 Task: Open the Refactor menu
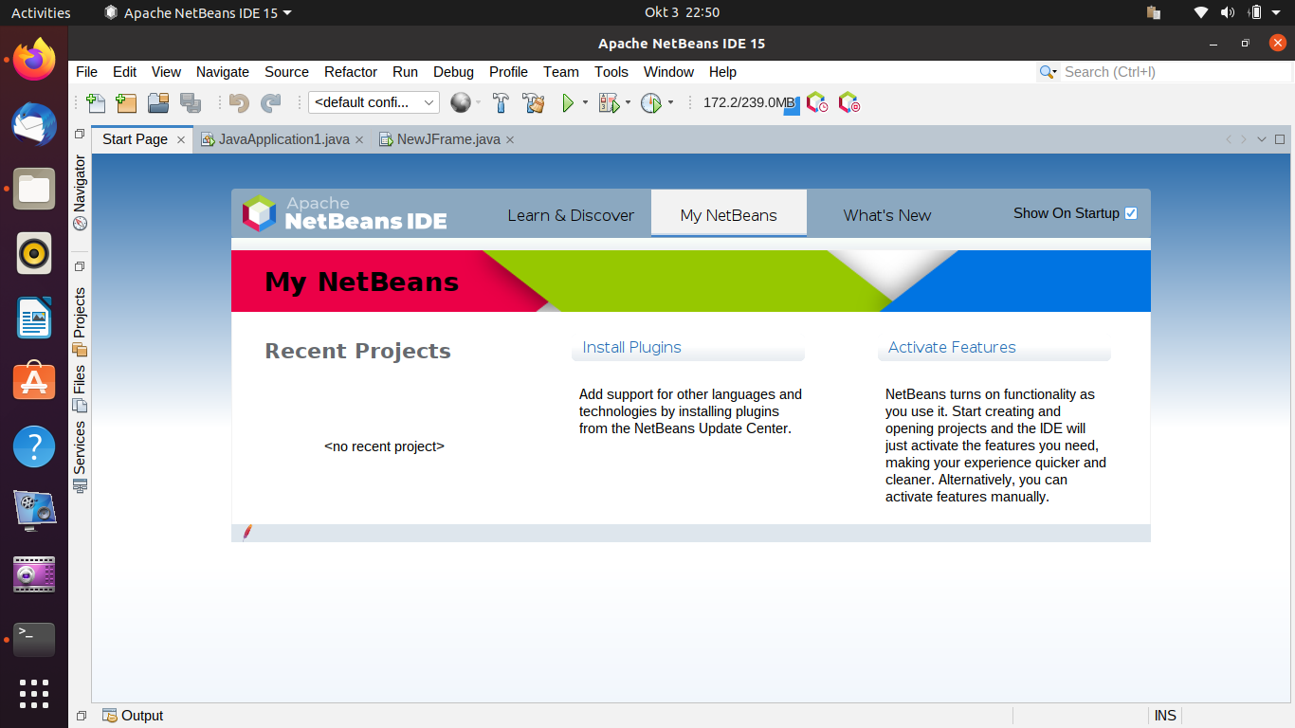[x=351, y=72]
